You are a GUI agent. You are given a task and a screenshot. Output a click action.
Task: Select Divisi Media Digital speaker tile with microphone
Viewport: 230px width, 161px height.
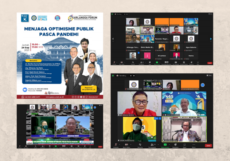point(184,129)
